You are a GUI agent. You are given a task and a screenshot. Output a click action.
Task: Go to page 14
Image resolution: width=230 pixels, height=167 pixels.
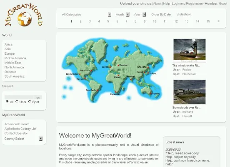coord(197,21)
